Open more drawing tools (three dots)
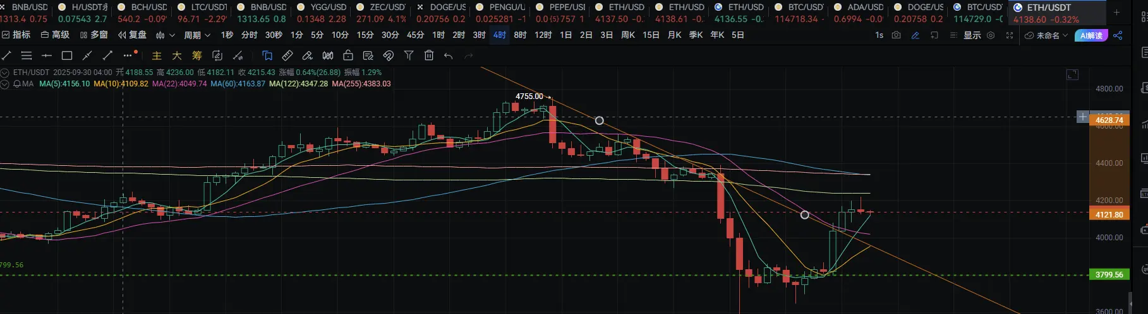Viewport: 1148px width, 314px height. pos(129,55)
